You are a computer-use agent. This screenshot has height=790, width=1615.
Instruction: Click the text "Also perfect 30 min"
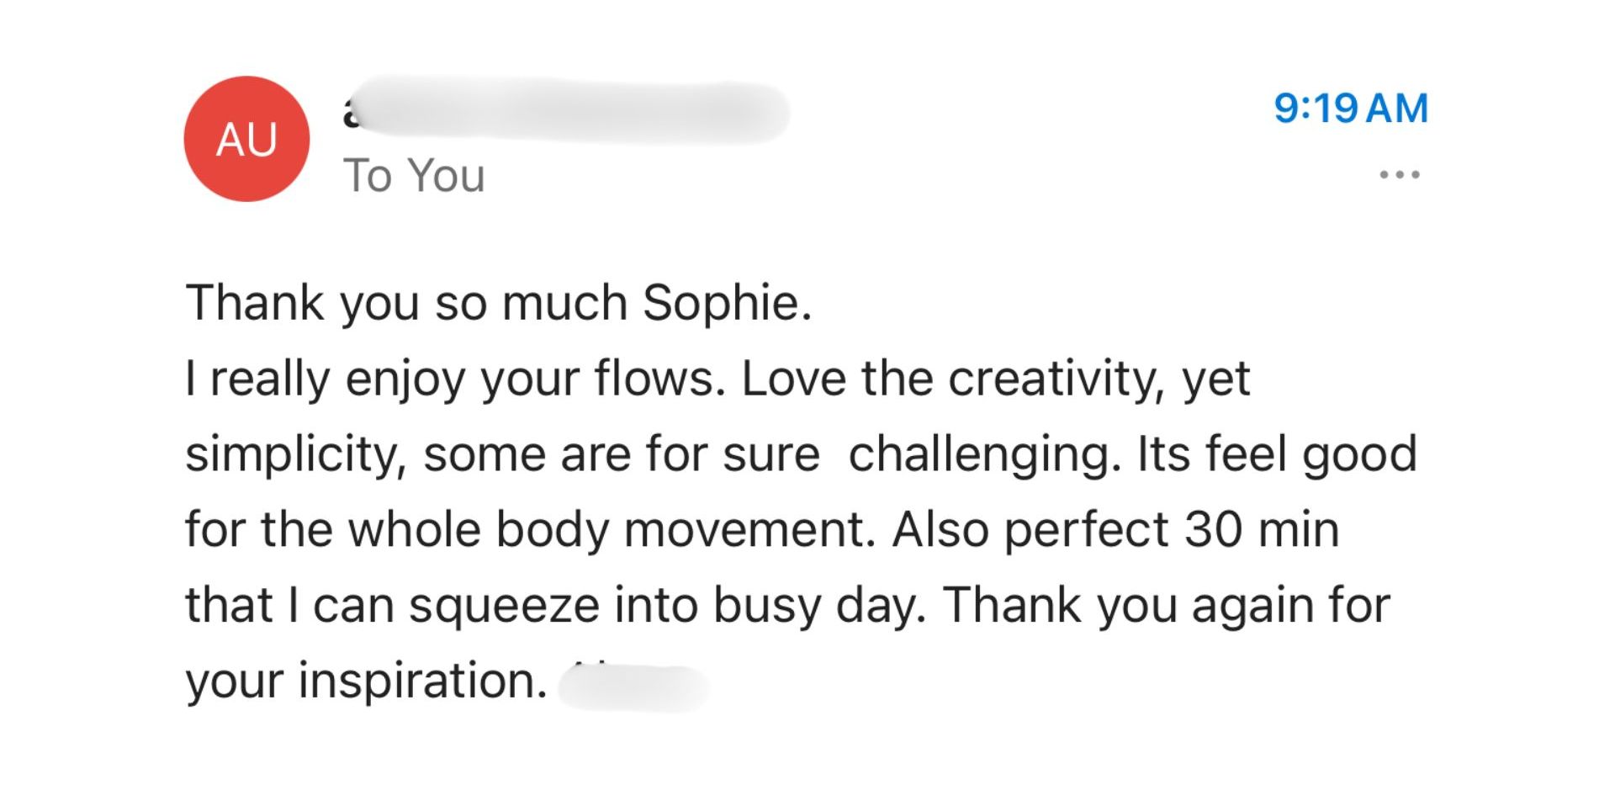[x=1115, y=530]
